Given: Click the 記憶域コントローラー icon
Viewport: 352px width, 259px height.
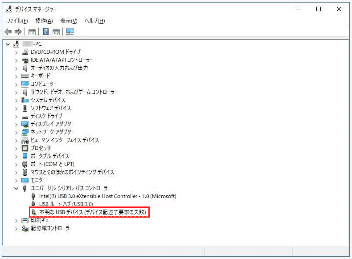Looking at the screenshot, I should [25, 228].
